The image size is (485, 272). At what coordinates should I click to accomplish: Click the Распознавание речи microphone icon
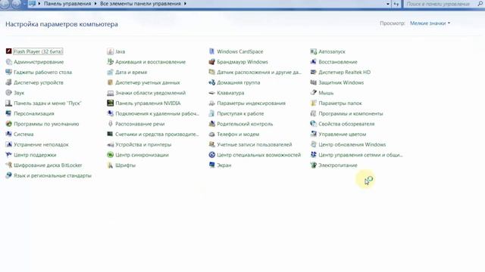(x=110, y=124)
